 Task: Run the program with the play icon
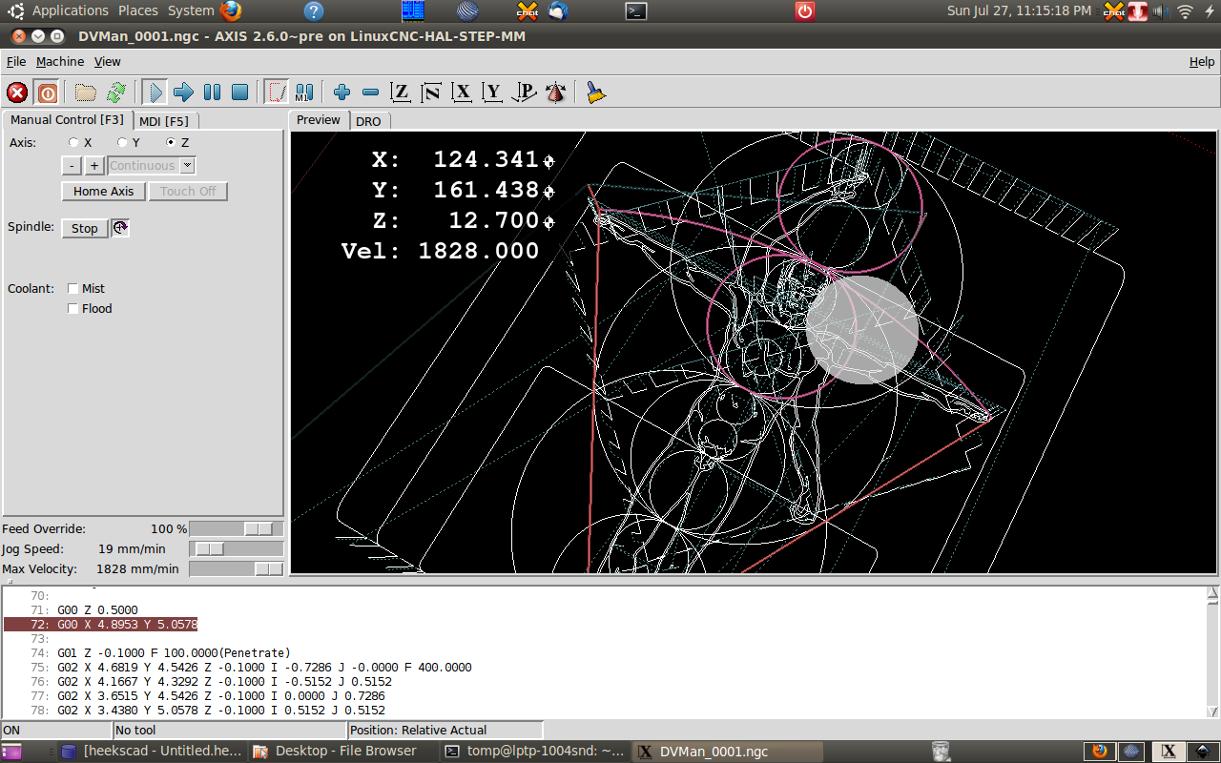tap(155, 93)
